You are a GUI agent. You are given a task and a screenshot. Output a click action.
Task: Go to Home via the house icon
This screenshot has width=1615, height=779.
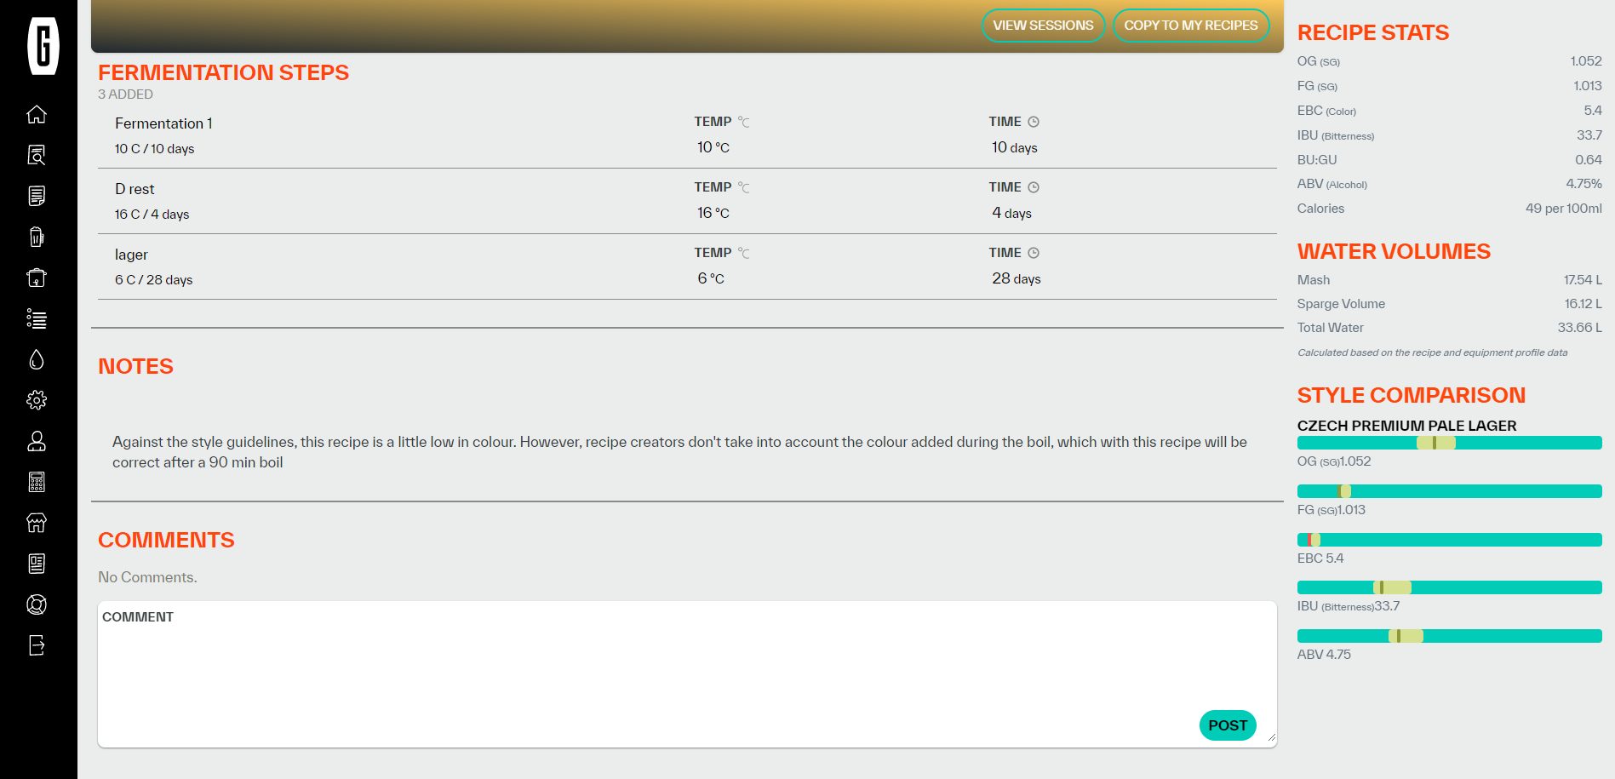click(37, 114)
